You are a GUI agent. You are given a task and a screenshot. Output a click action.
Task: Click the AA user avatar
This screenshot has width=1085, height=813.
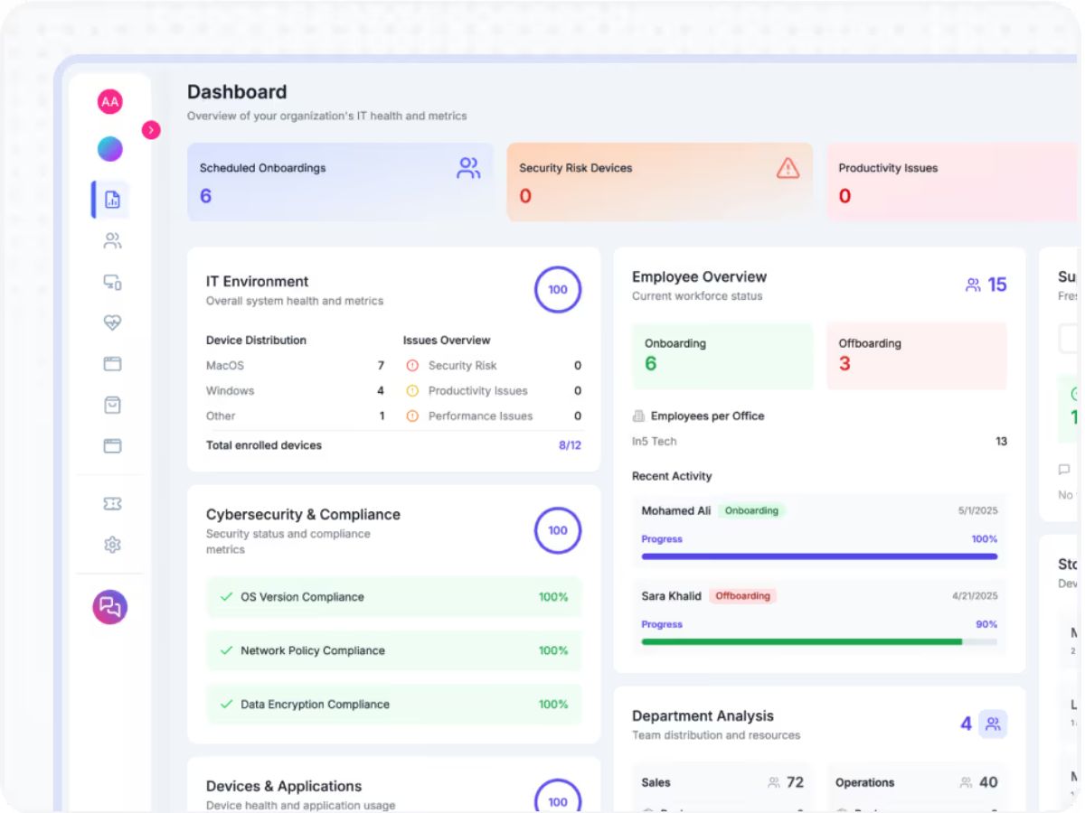tap(110, 102)
